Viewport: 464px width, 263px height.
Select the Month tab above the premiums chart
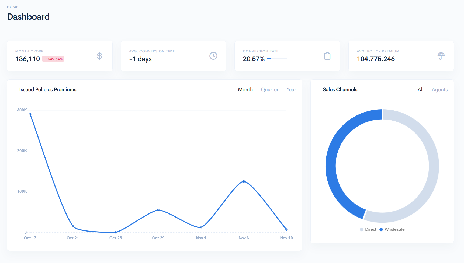coord(245,90)
